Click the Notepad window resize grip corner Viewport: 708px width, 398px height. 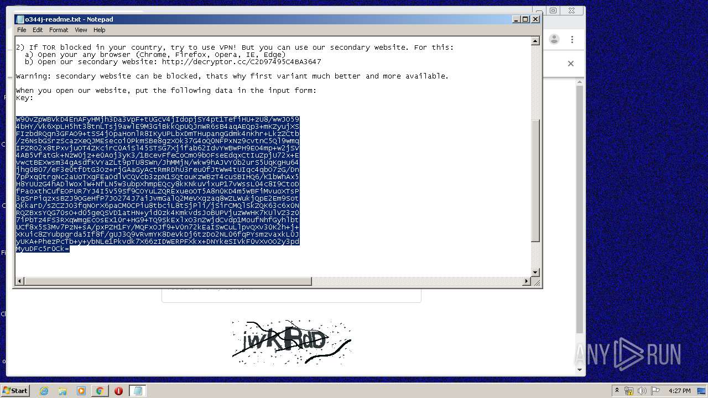(x=536, y=282)
